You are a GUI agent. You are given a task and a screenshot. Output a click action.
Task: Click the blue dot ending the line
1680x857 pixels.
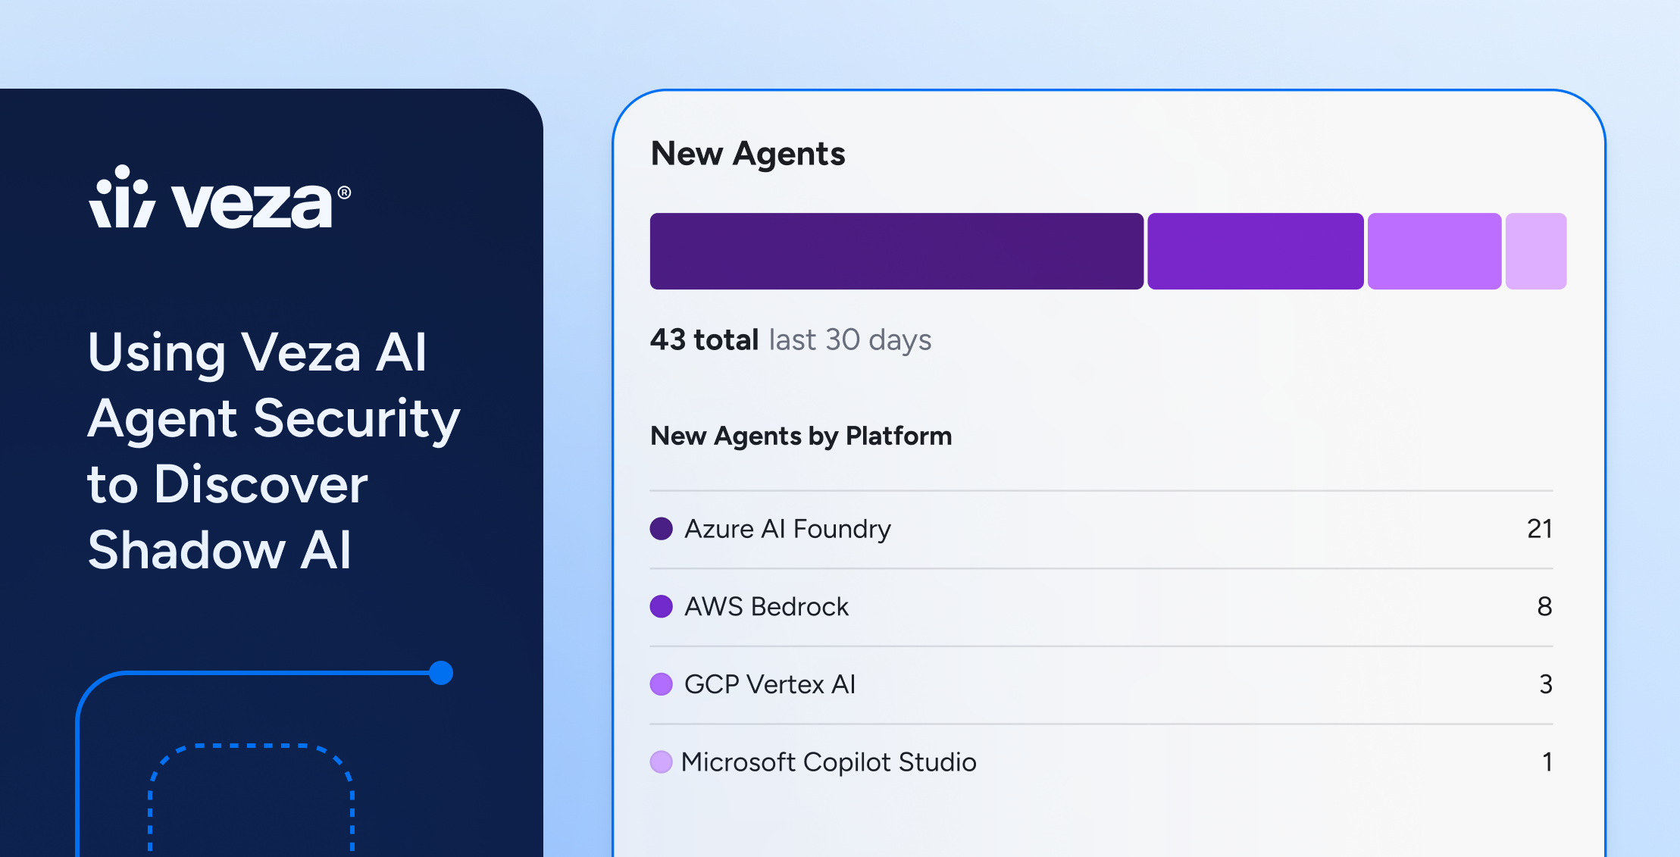click(x=441, y=673)
